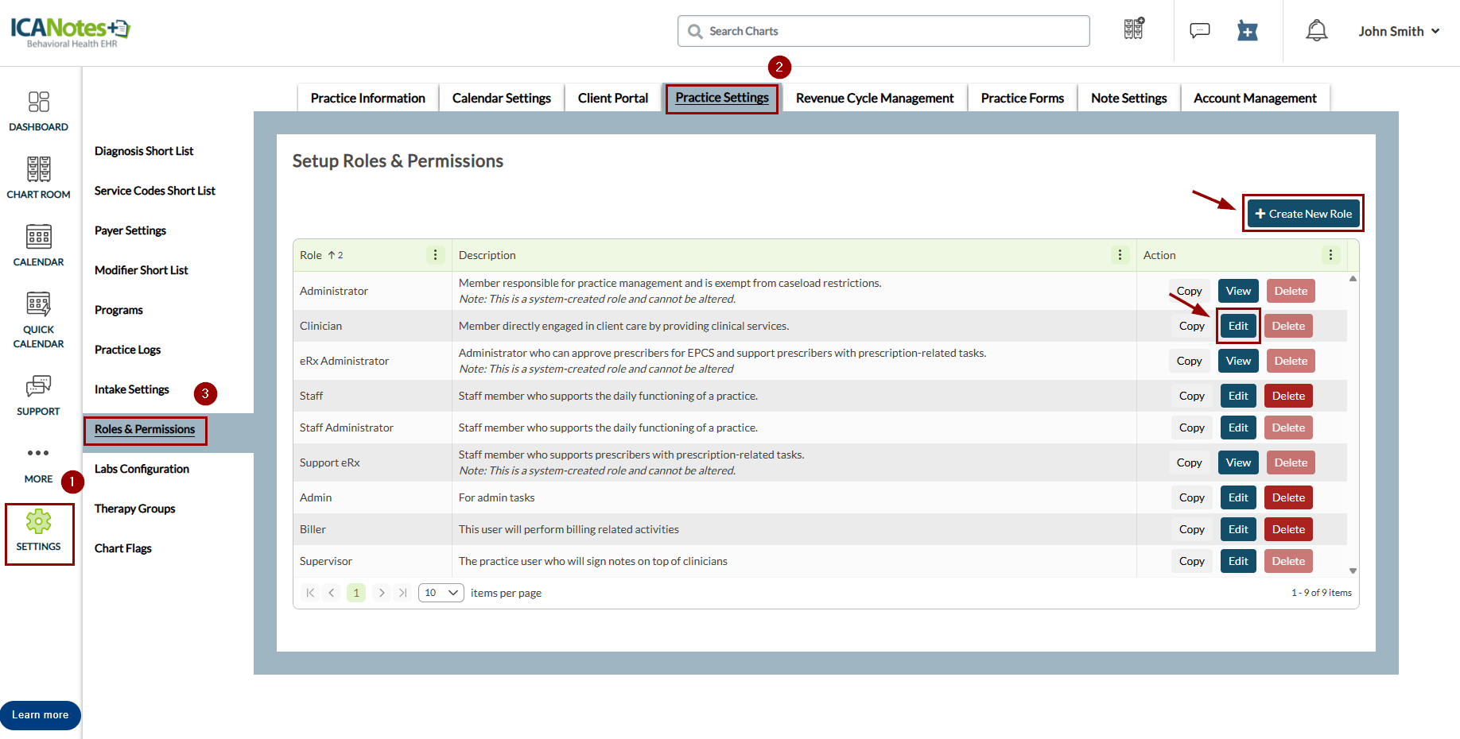Copy the Administrator role

coord(1189,291)
